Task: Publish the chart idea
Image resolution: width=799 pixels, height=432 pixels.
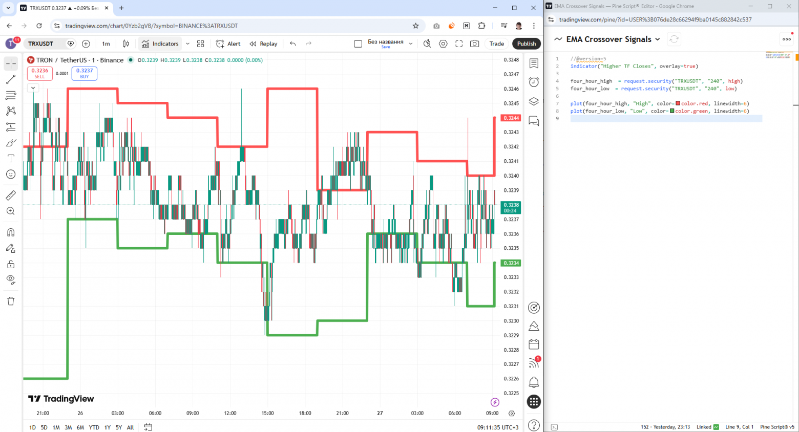Action: point(527,44)
